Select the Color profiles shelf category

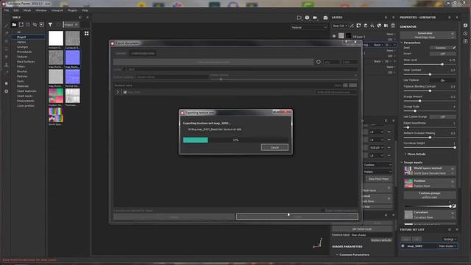pos(26,106)
